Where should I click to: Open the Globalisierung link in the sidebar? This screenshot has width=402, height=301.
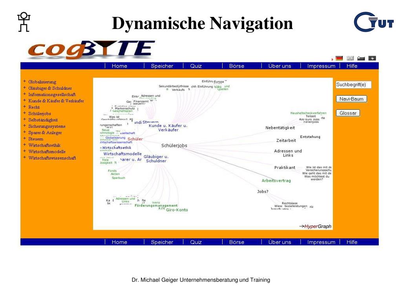pyautogui.click(x=42, y=82)
